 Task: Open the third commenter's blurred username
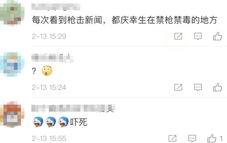[x=73, y=108]
